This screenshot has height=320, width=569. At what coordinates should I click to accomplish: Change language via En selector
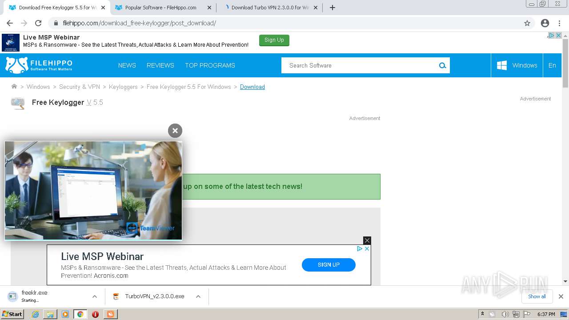(552, 65)
